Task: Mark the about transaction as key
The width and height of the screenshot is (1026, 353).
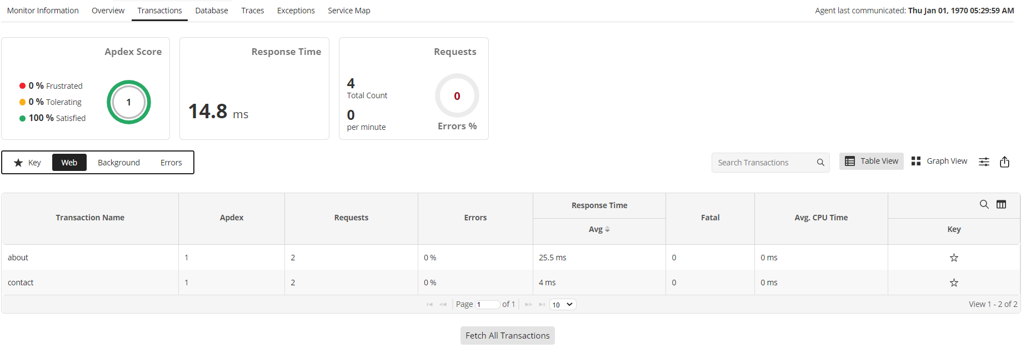Action: 954,258
